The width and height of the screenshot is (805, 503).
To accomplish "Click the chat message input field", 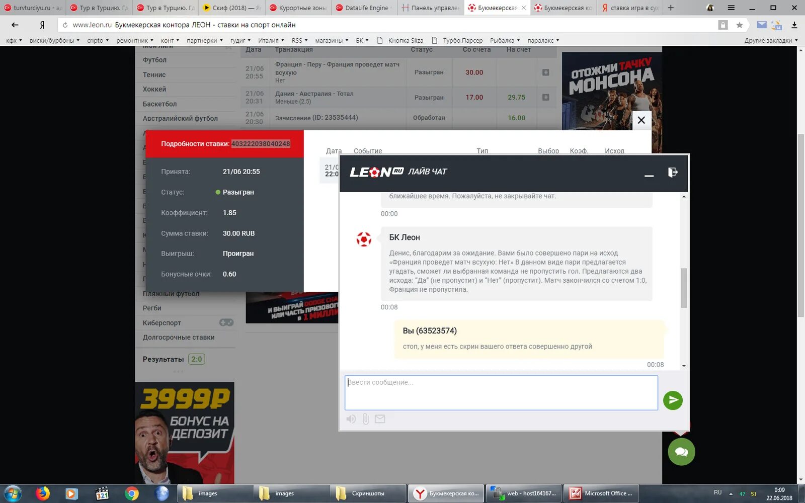I will pyautogui.click(x=501, y=393).
